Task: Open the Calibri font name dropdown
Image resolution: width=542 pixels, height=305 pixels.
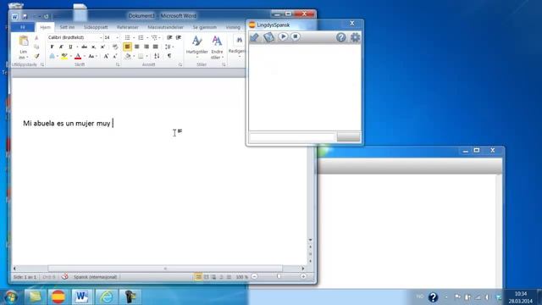Action: pos(101,37)
